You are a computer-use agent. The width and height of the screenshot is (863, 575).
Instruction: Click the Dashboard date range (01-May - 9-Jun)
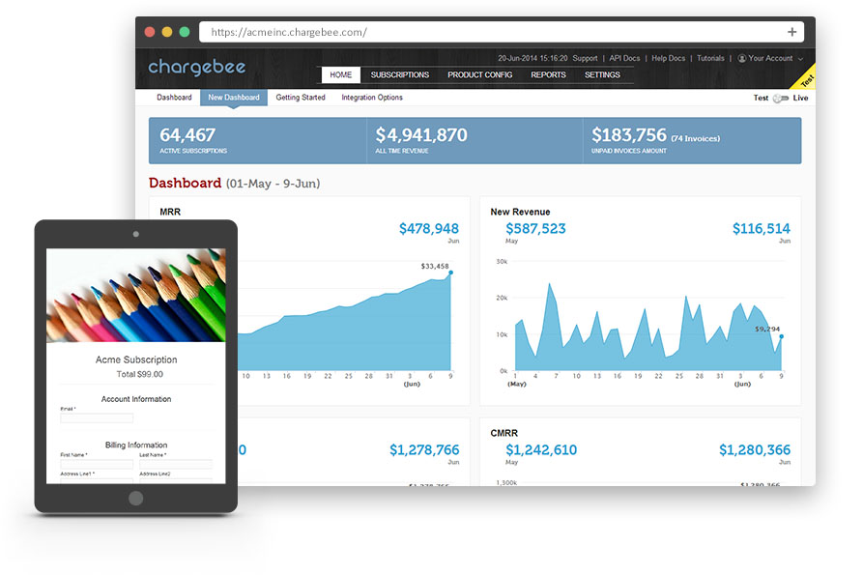pyautogui.click(x=273, y=184)
